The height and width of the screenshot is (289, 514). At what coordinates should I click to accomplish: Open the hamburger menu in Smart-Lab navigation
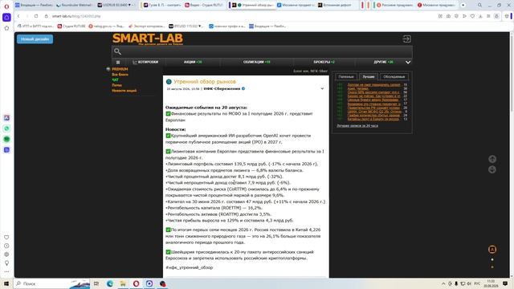(118, 62)
